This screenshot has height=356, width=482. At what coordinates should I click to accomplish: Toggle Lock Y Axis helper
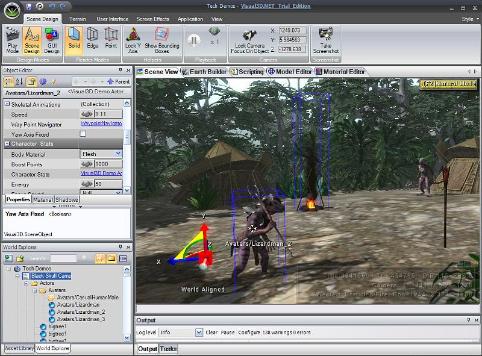(133, 40)
